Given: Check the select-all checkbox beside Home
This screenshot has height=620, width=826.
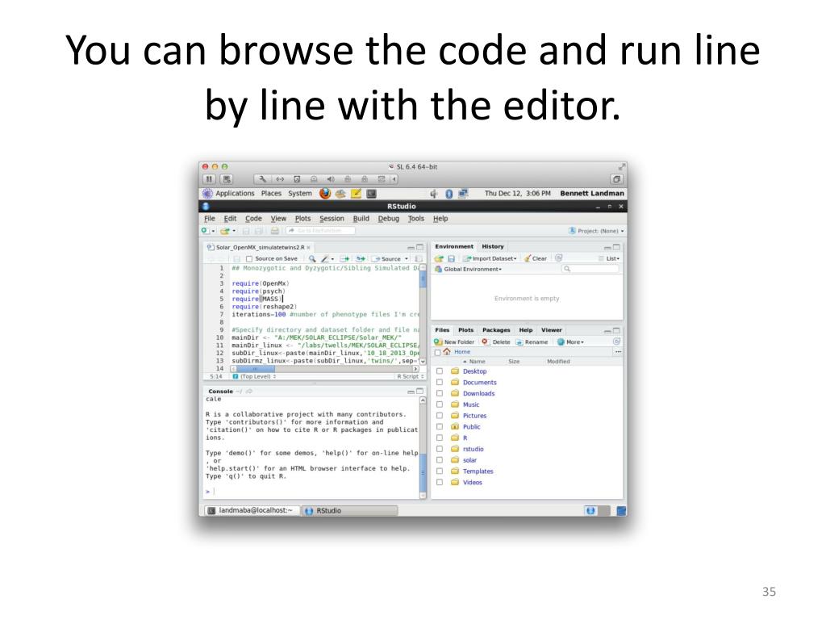Looking at the screenshot, I should pos(437,352).
